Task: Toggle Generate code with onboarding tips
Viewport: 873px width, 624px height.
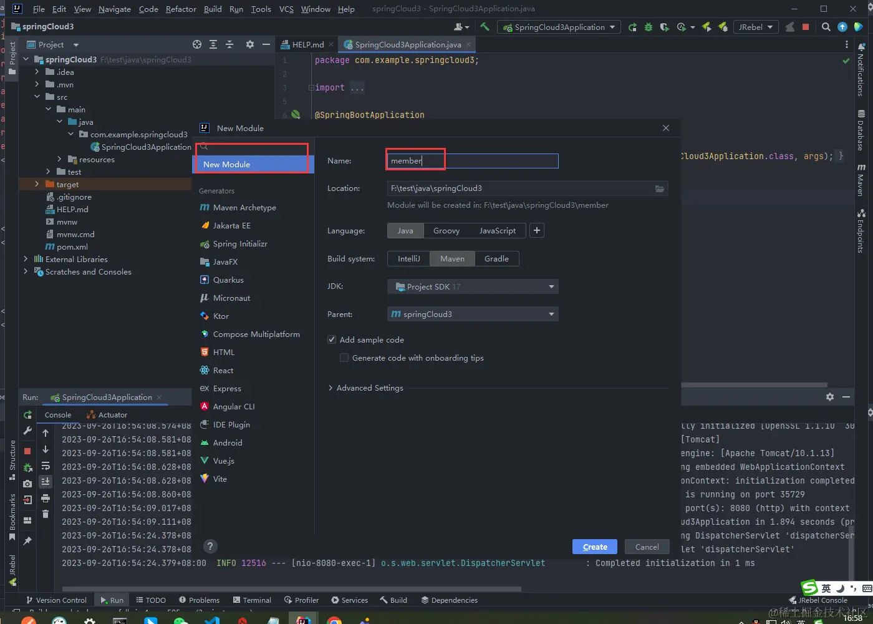Action: tap(344, 358)
